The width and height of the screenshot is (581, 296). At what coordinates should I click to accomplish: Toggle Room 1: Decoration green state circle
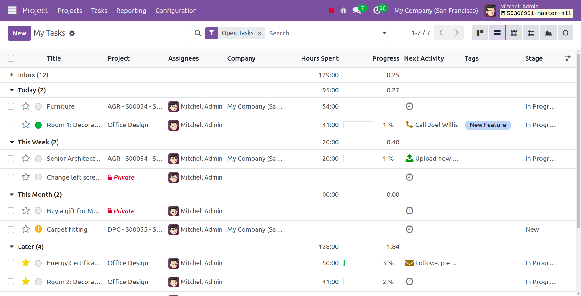38,125
